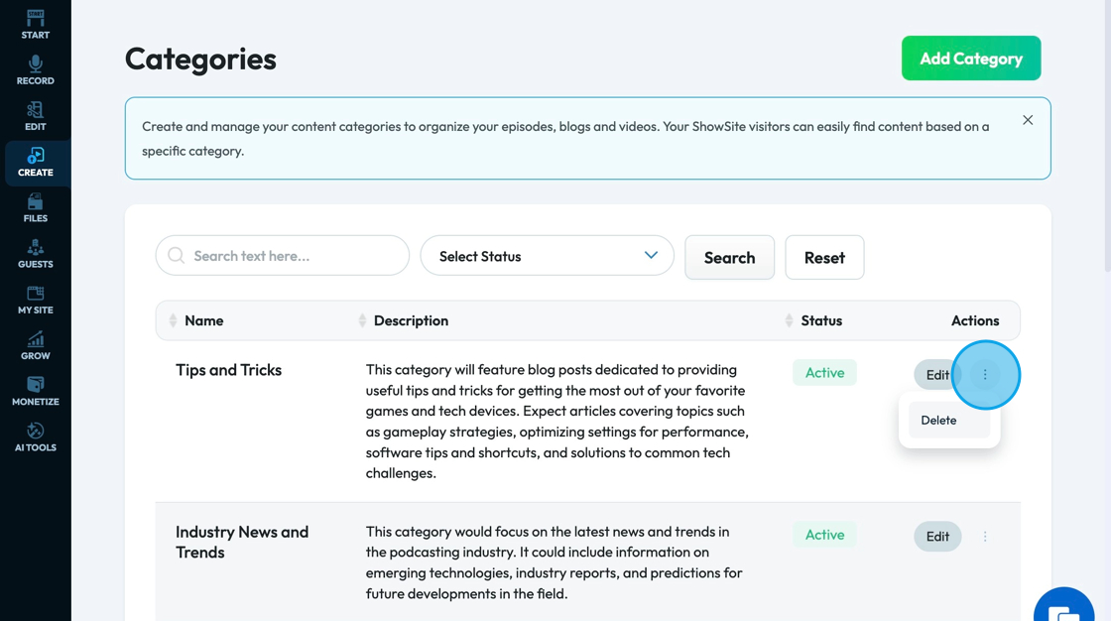Go to the Edit sidebar section

point(35,116)
